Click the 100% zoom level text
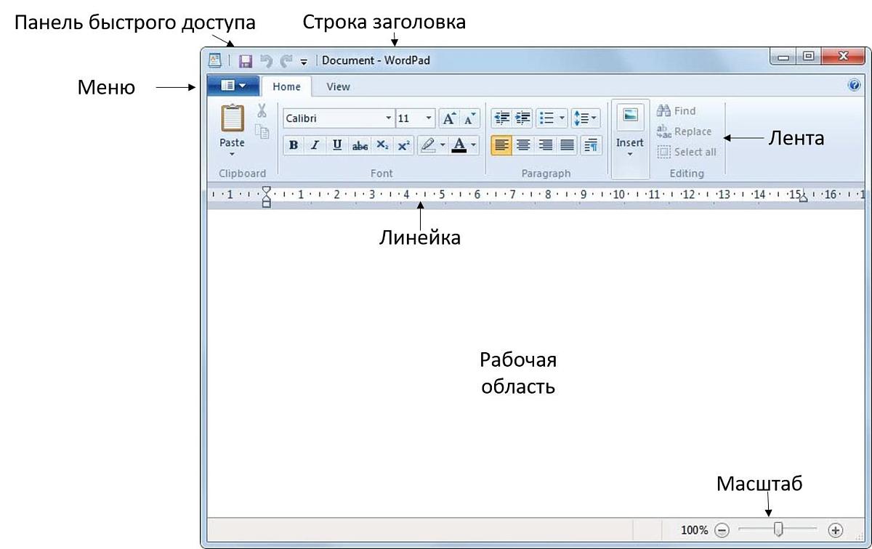Image resolution: width=872 pixels, height=549 pixels. pos(694,531)
